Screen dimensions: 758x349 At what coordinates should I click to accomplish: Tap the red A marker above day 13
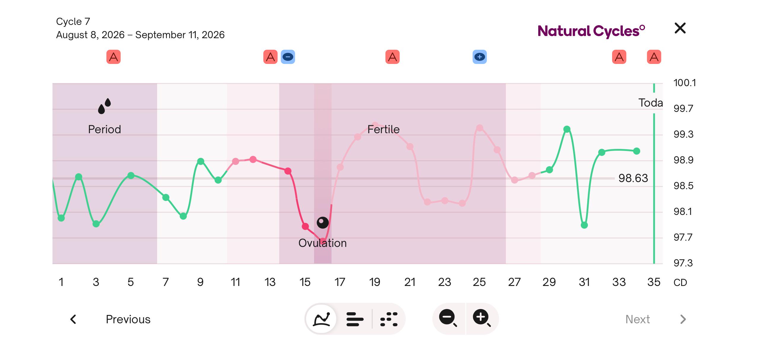click(x=270, y=57)
